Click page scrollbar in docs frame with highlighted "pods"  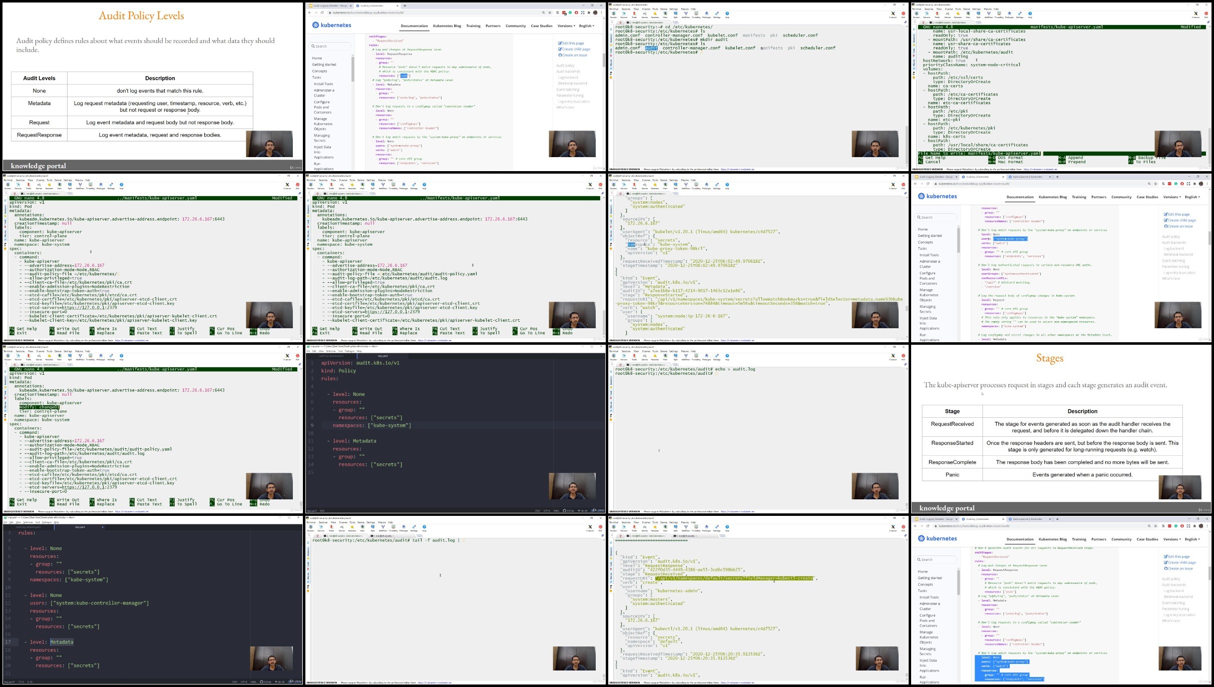(604, 60)
